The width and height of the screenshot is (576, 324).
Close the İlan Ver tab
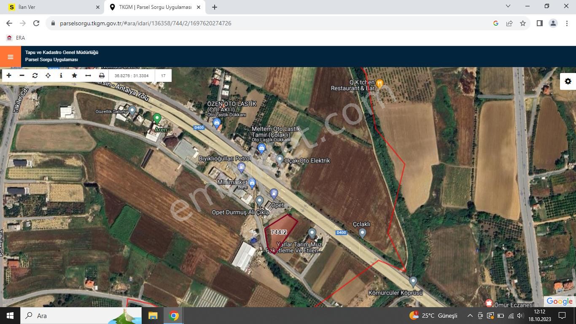pos(98,7)
